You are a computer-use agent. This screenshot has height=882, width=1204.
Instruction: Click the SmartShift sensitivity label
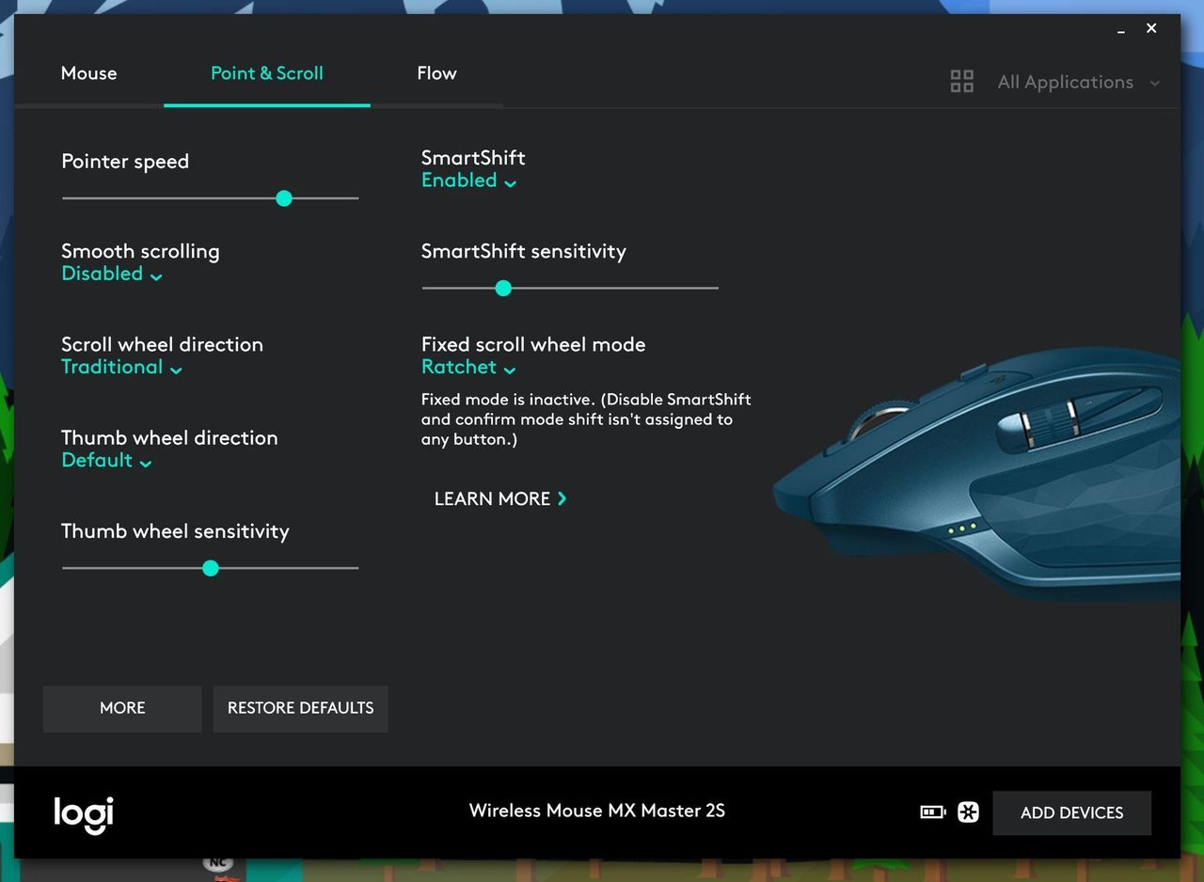(524, 251)
